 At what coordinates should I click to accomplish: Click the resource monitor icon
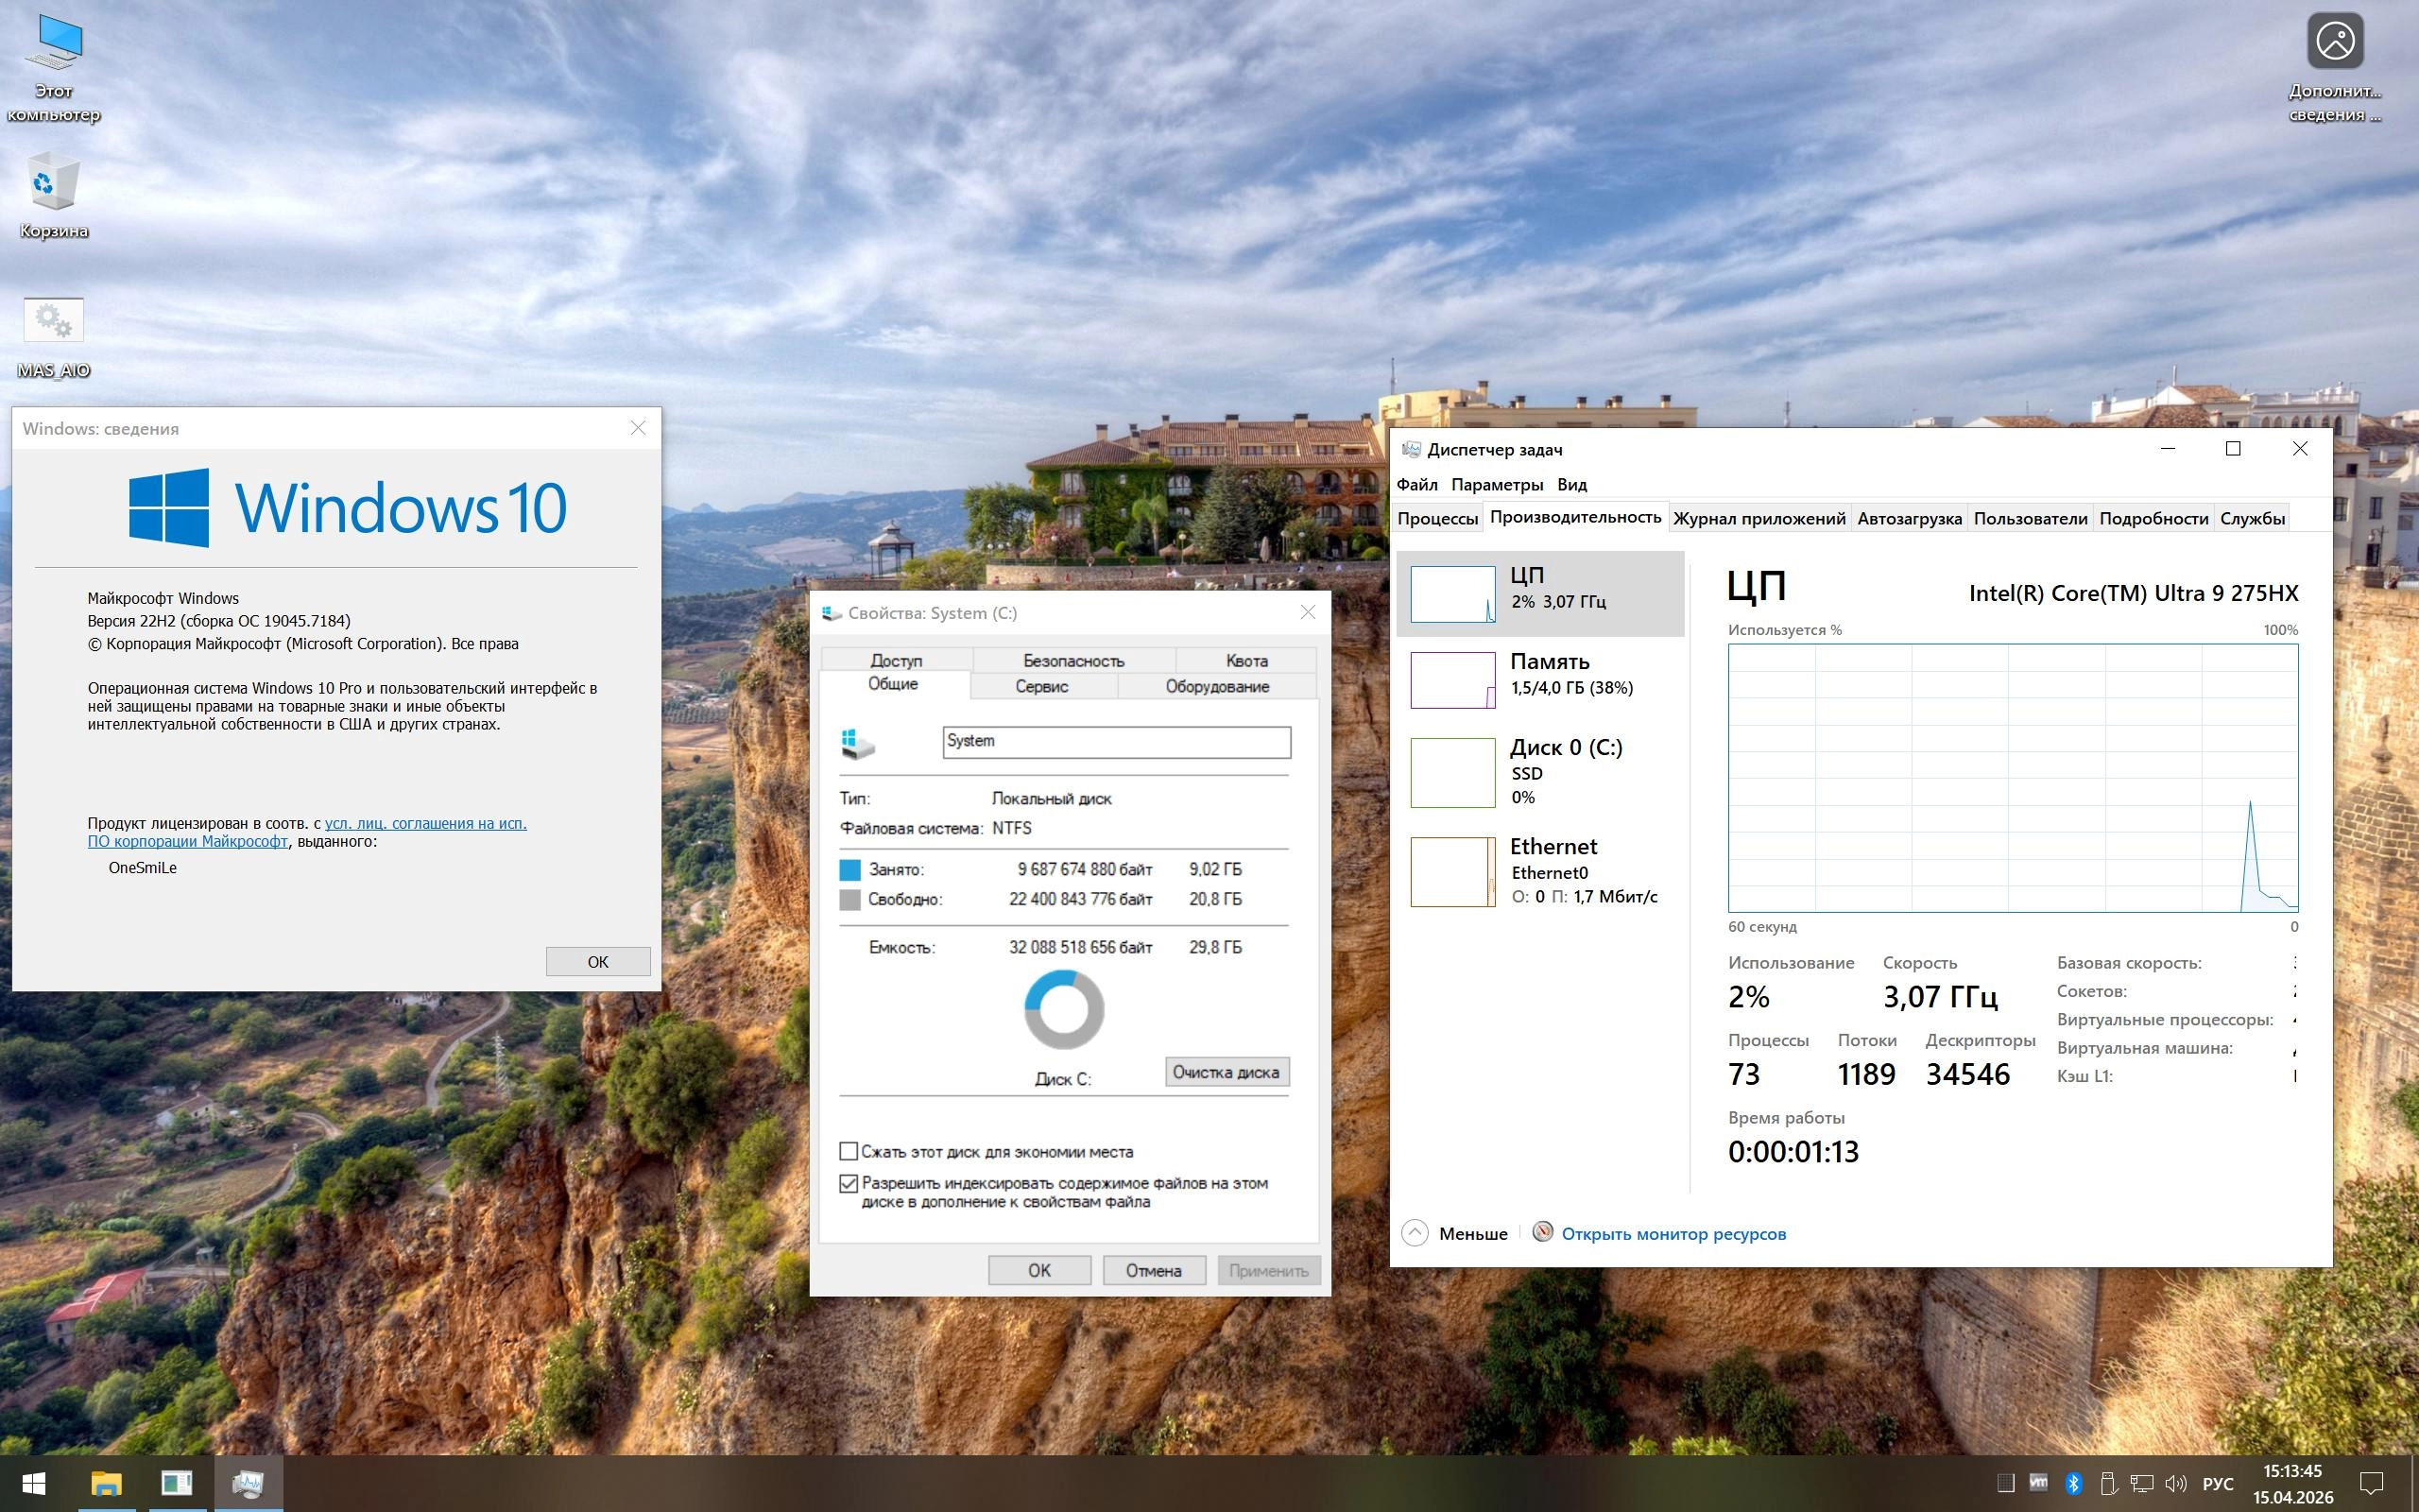[x=1542, y=1232]
